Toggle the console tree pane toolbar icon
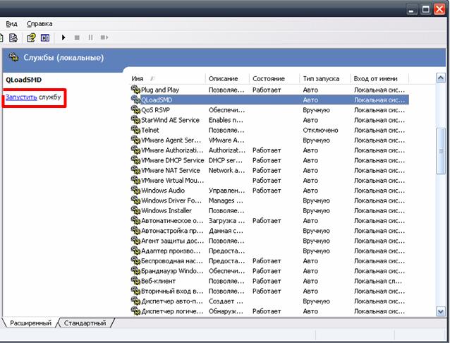Image resolution: width=450 pixels, height=343 pixels. coord(45,37)
